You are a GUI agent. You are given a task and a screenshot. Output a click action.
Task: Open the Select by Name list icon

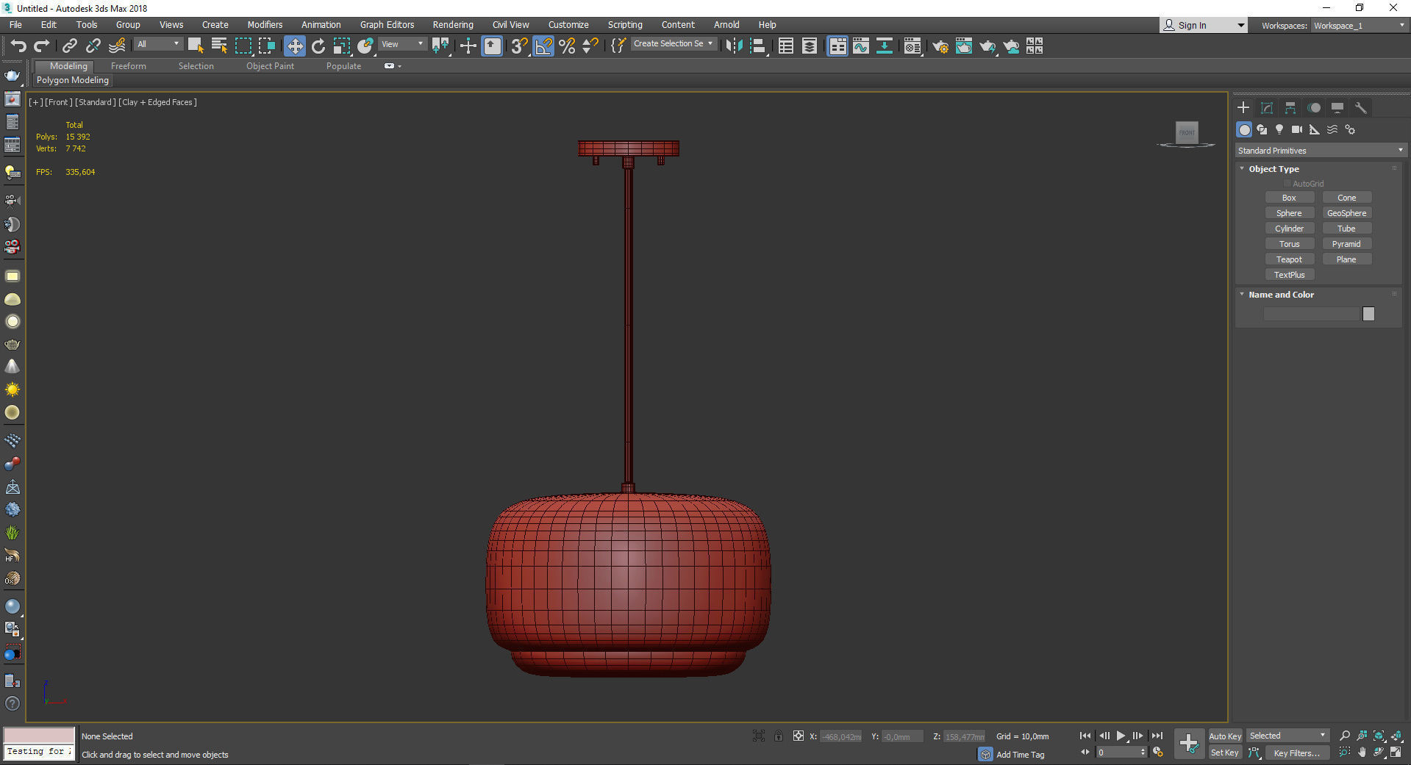coord(219,46)
